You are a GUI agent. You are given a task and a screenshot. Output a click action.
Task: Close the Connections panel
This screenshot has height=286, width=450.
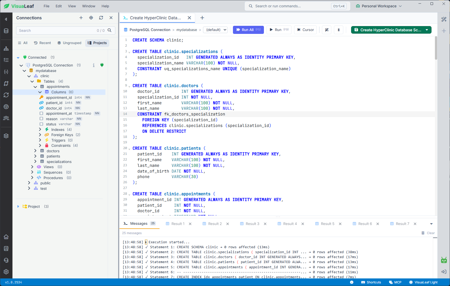(x=111, y=18)
